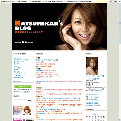Click into the blog search input field
Viewport: 121px width, 121px height.
20,101
